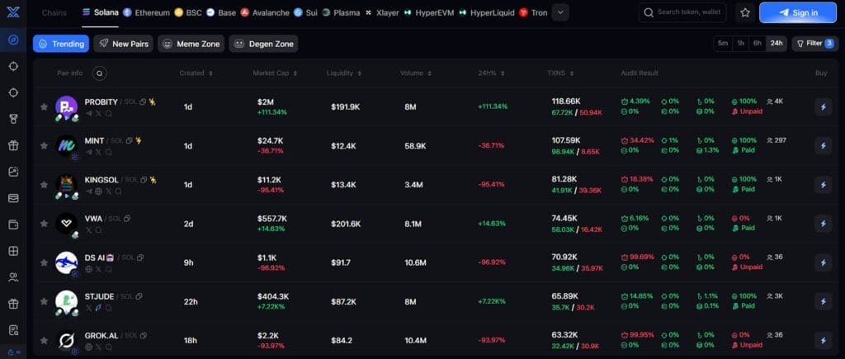Open the favorites star icon beside search

(745, 12)
